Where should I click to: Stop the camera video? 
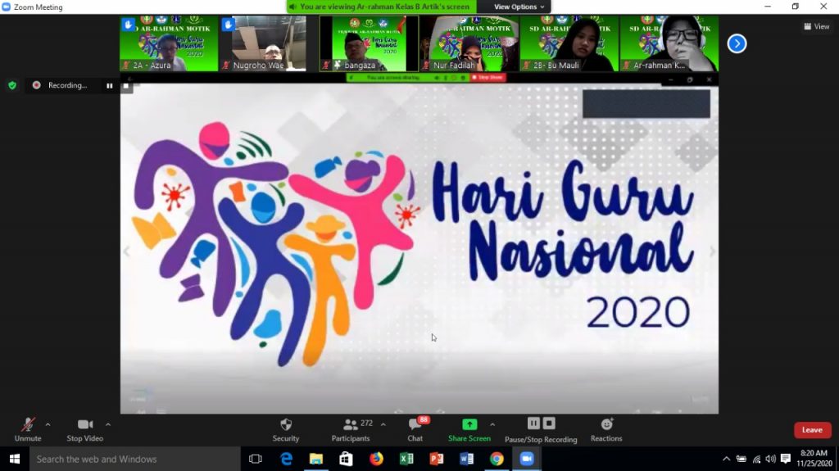click(85, 424)
